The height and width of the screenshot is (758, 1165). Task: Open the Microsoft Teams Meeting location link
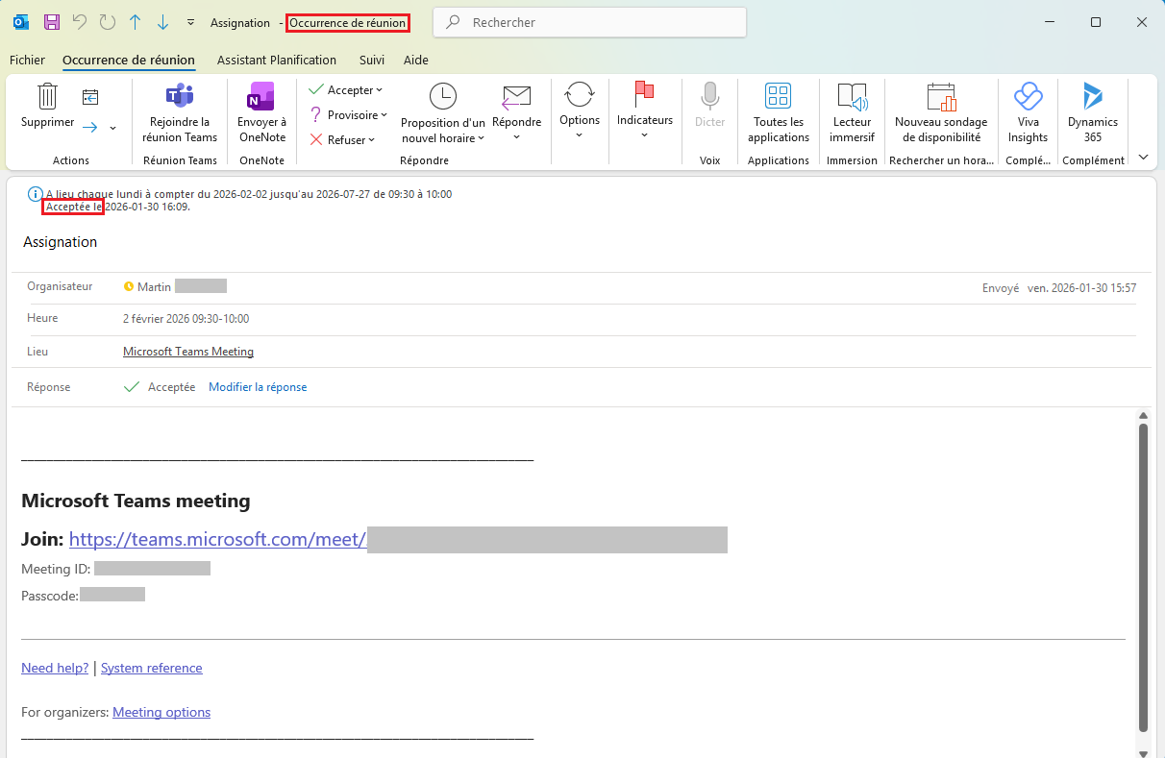tap(188, 352)
